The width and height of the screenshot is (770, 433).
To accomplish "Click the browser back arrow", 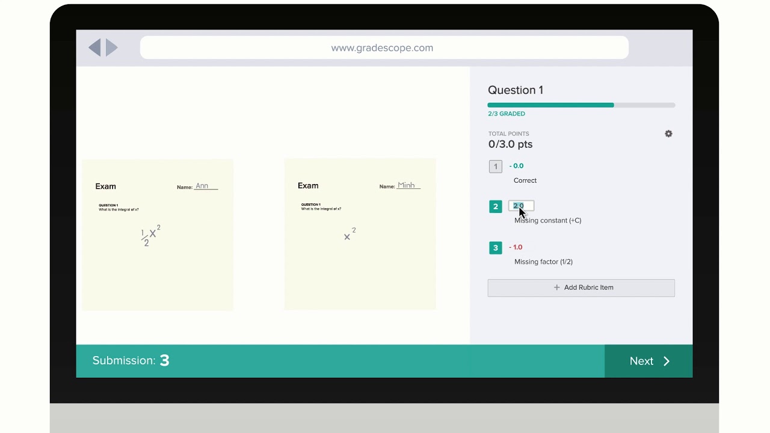I will [x=94, y=48].
